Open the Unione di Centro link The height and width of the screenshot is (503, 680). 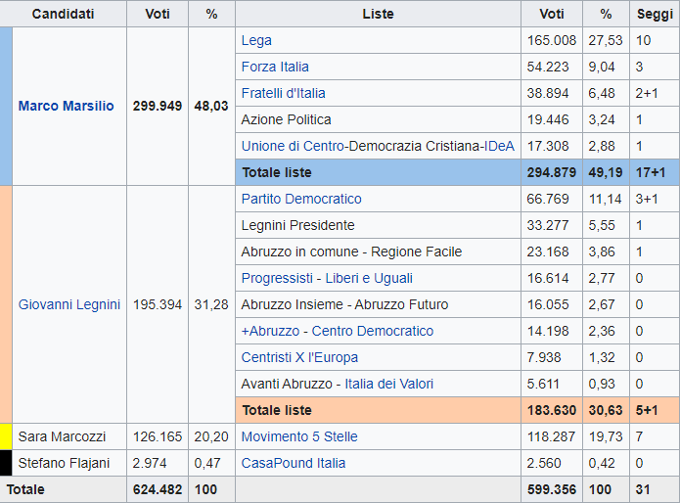[293, 146]
